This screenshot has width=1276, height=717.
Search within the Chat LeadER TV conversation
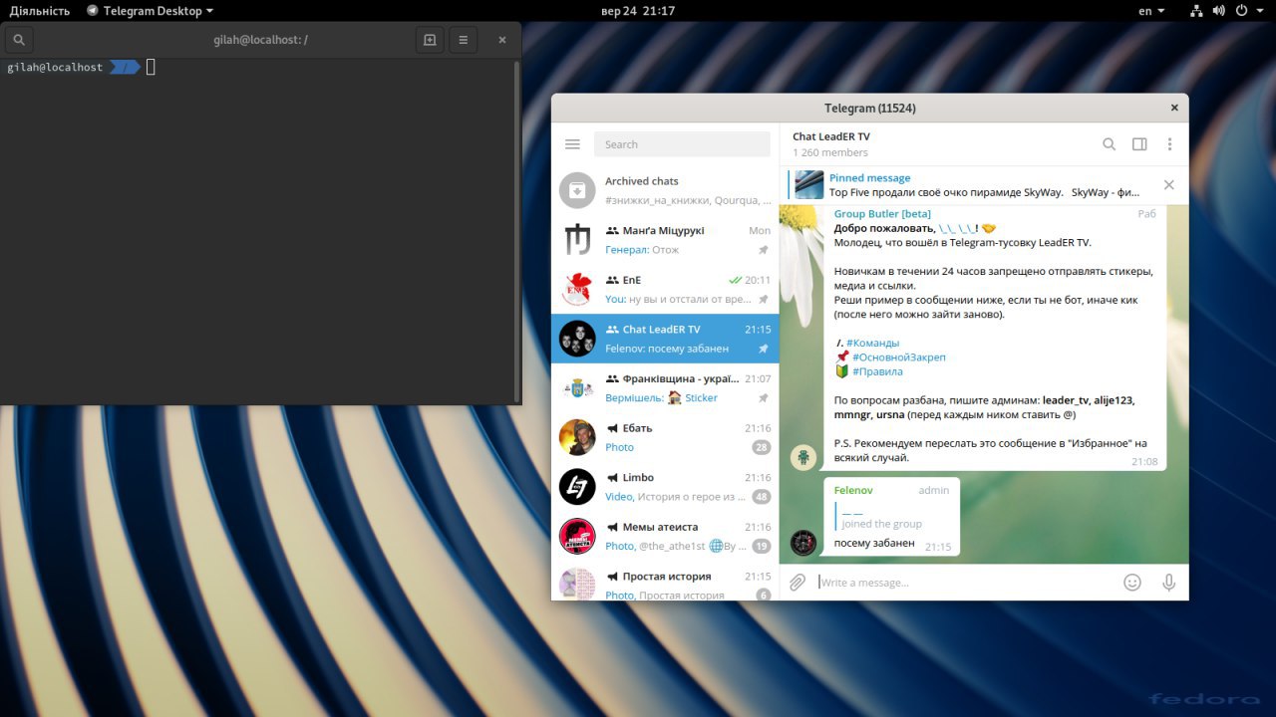pyautogui.click(x=1109, y=144)
